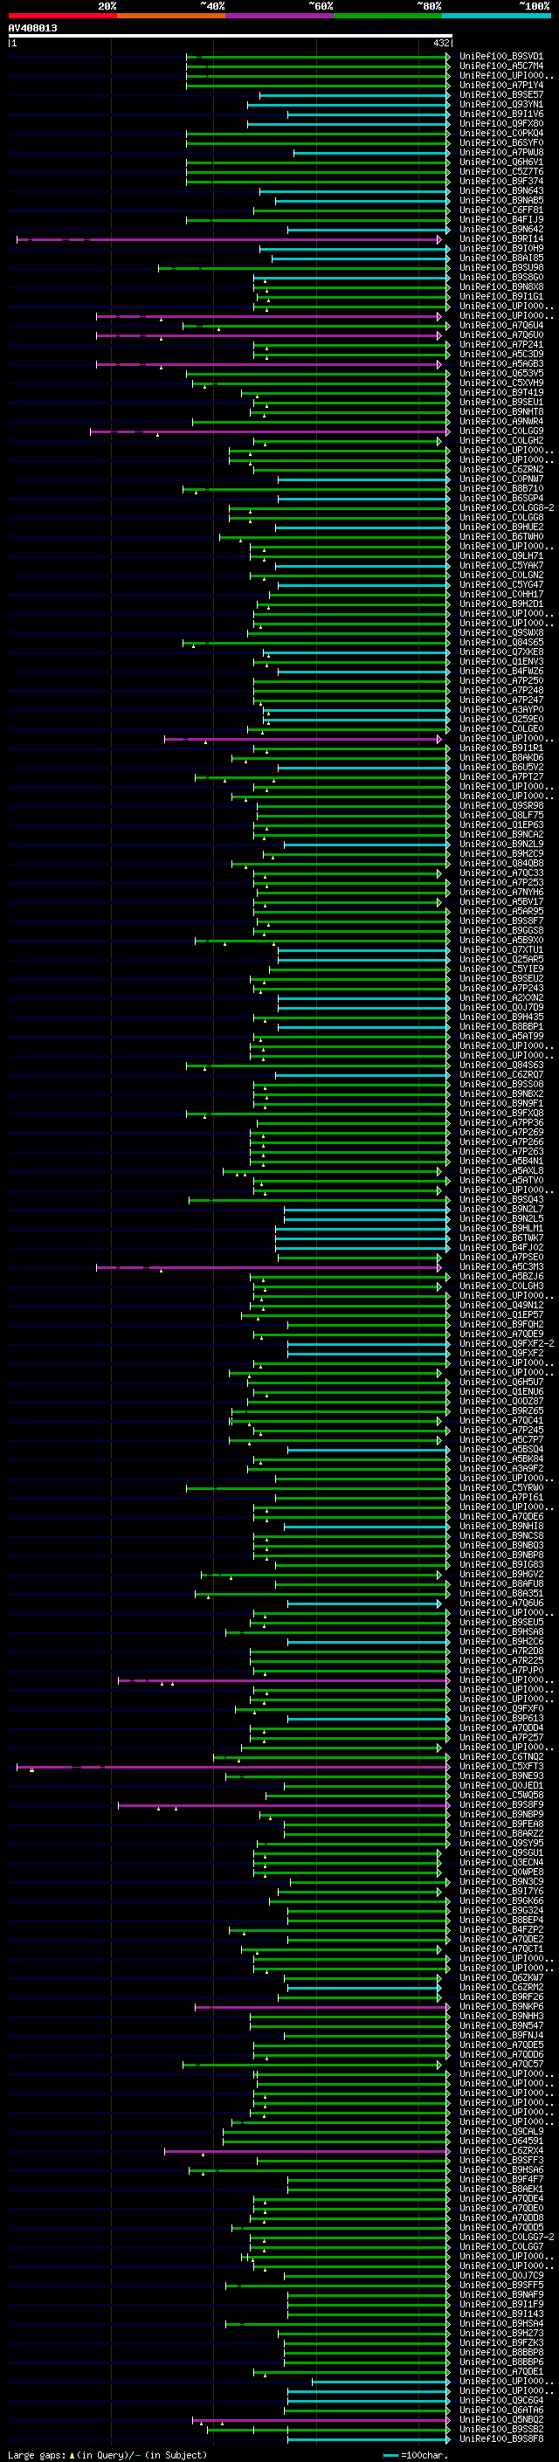The height and width of the screenshot is (2462, 559).
Task: Click the UniRef100_C5YAK7 label
Action: 500,566
